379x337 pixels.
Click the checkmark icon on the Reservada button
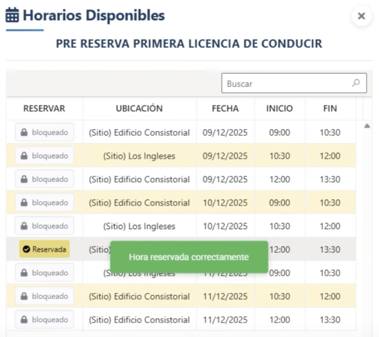pyautogui.click(x=27, y=249)
